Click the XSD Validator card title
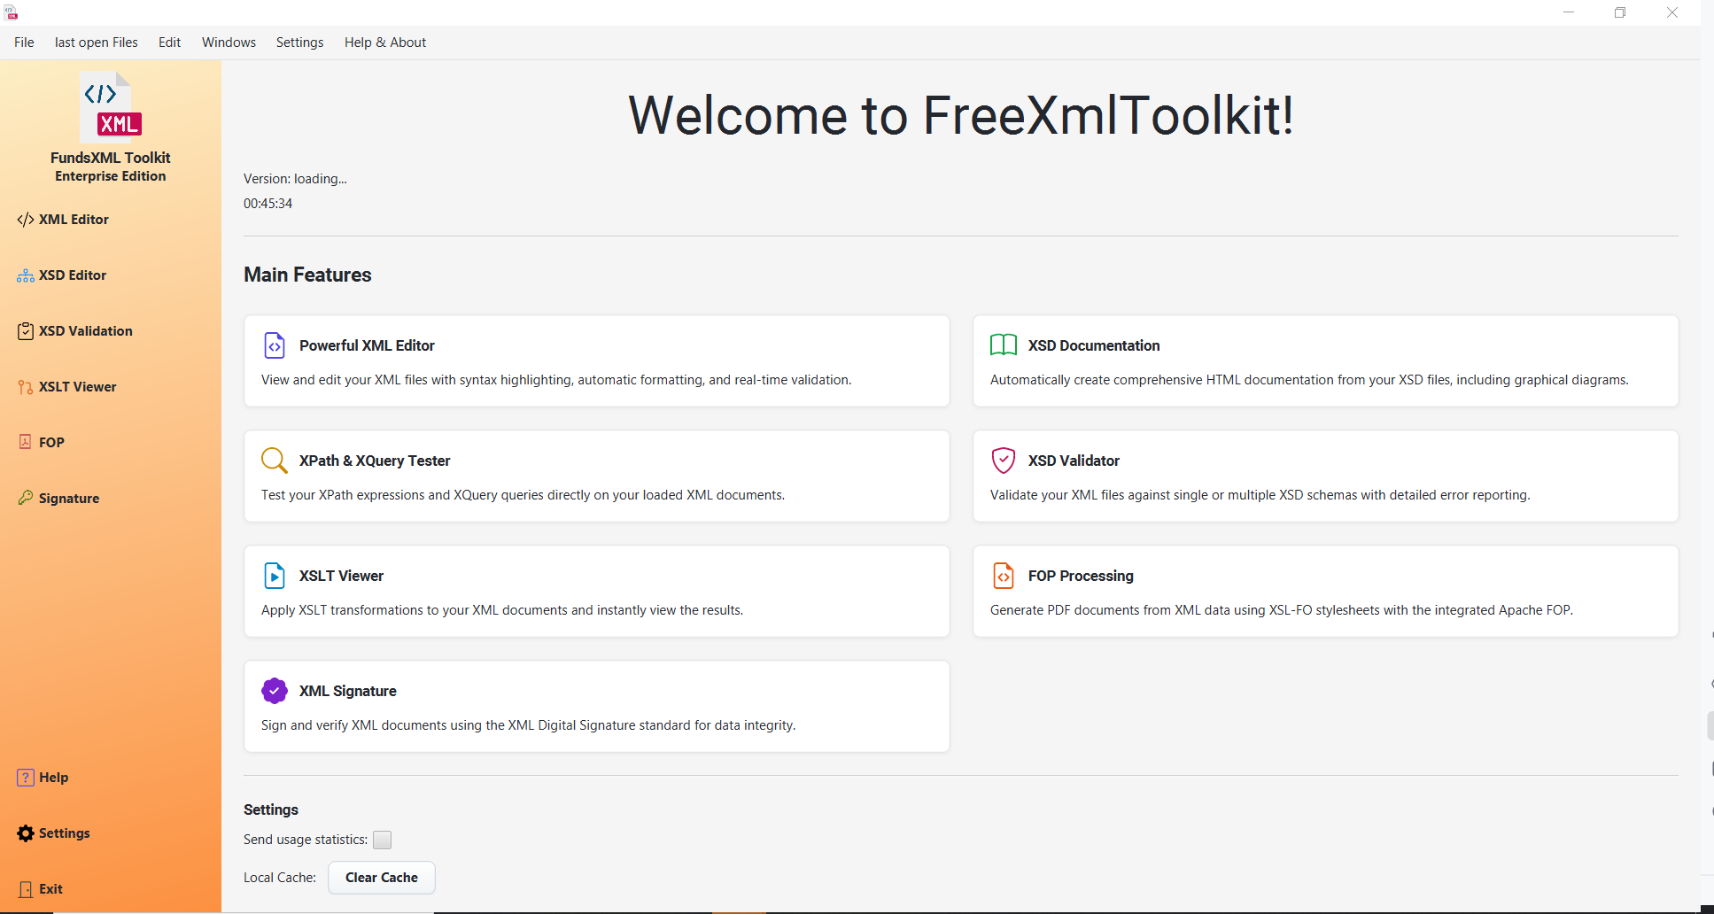Screen dimensions: 1714x914 (x=1074, y=461)
